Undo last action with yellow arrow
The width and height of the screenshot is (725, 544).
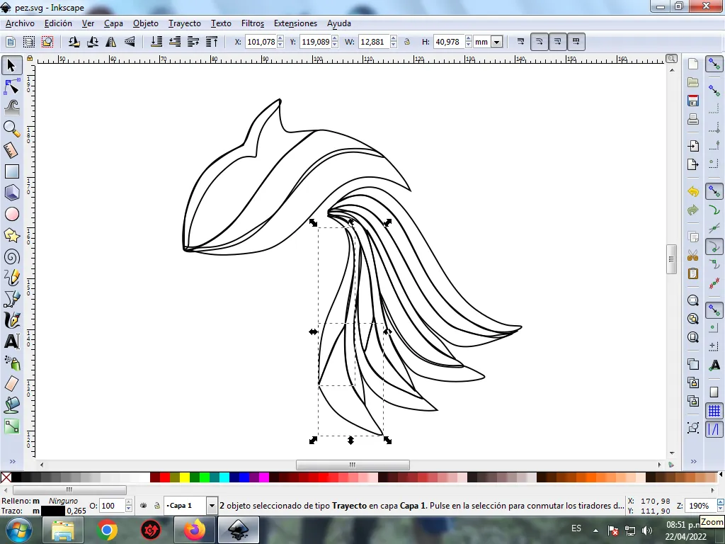[692, 191]
